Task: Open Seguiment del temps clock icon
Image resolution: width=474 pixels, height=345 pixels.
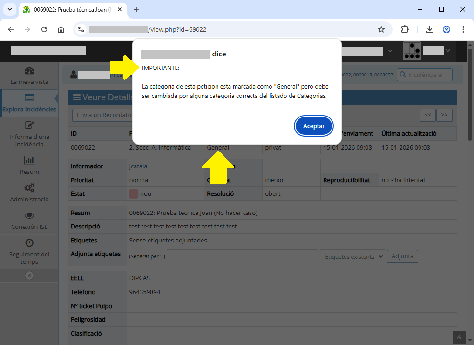Action: (x=29, y=243)
